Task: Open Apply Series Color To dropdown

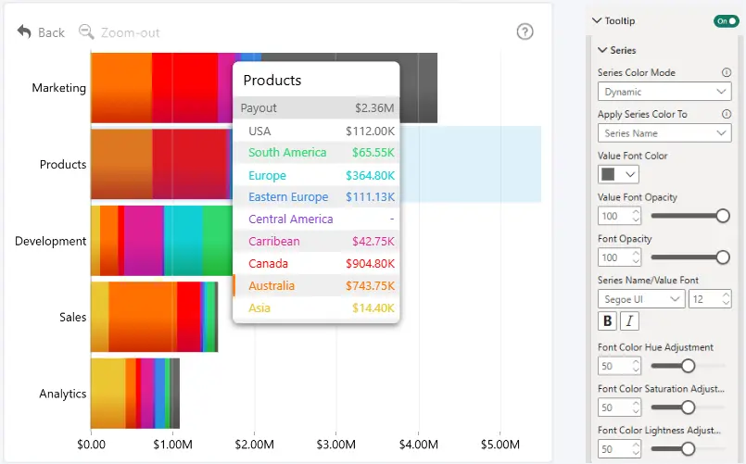Action: 664,133
